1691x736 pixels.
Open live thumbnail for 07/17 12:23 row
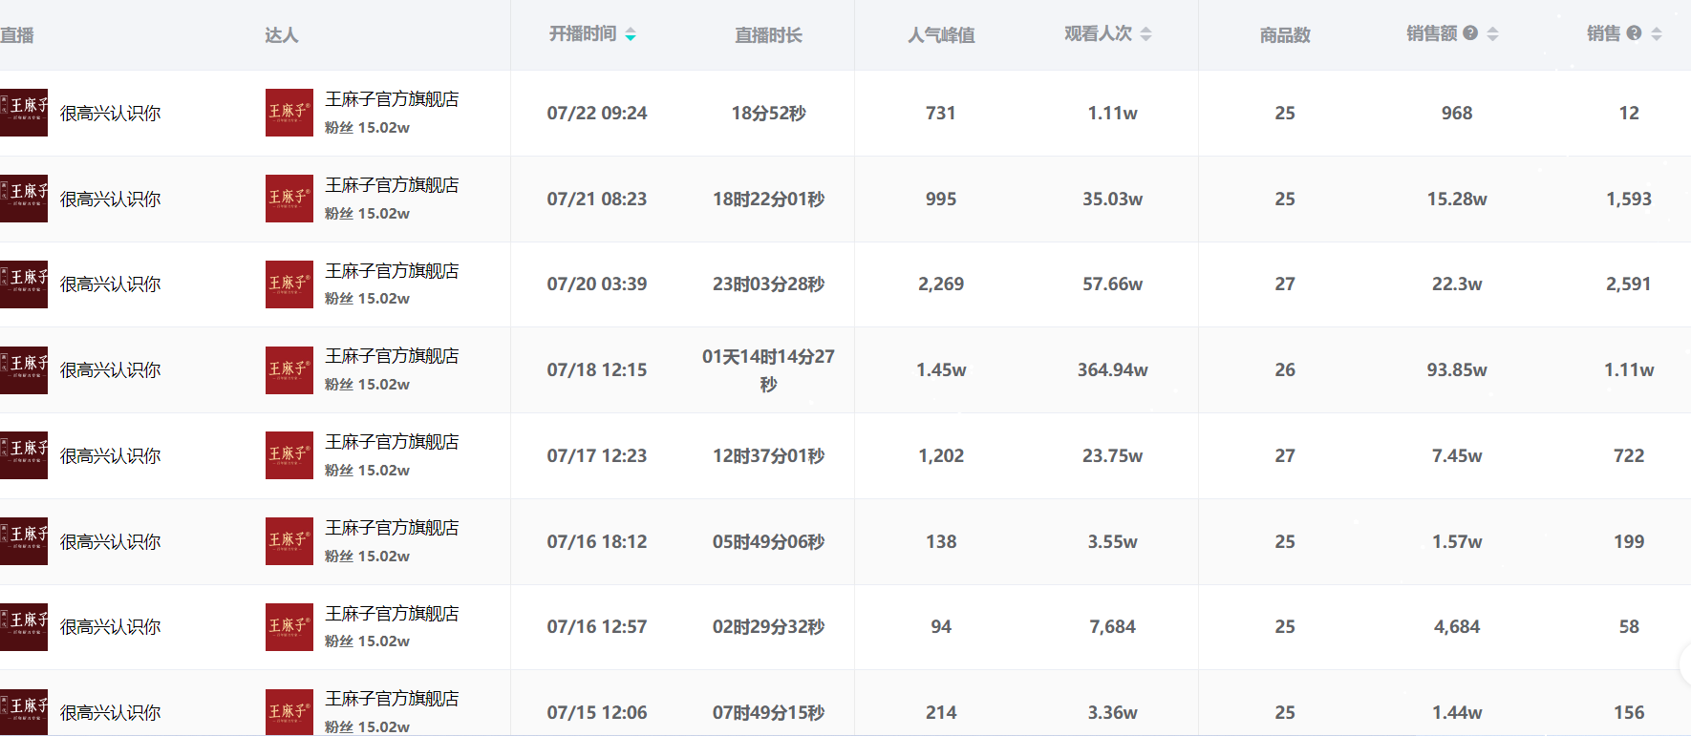23,455
